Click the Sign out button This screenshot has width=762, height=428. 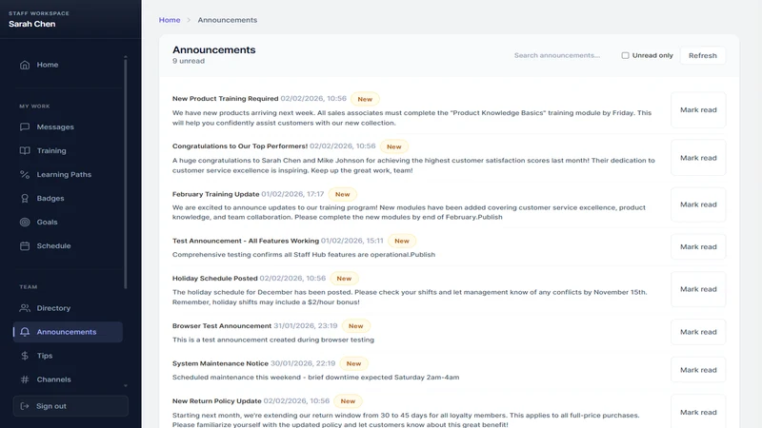point(70,406)
